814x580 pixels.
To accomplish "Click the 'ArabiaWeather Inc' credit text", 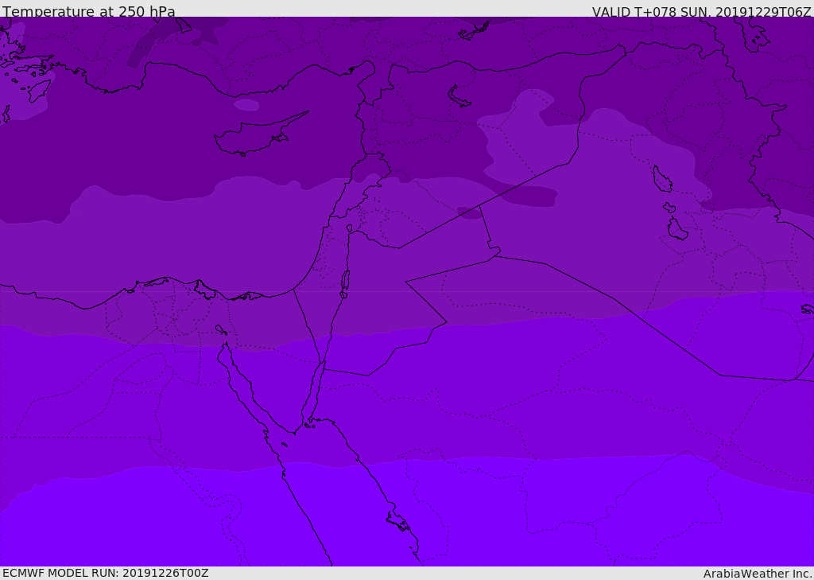I will click(757, 574).
